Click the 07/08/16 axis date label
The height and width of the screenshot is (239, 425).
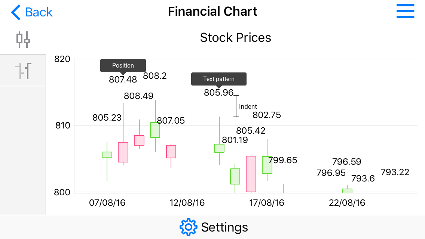pos(107,203)
